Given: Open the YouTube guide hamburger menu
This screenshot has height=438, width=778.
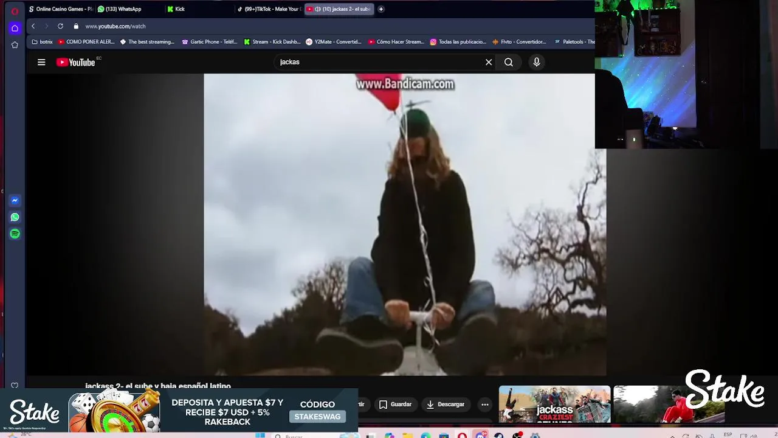Looking at the screenshot, I should 41,62.
